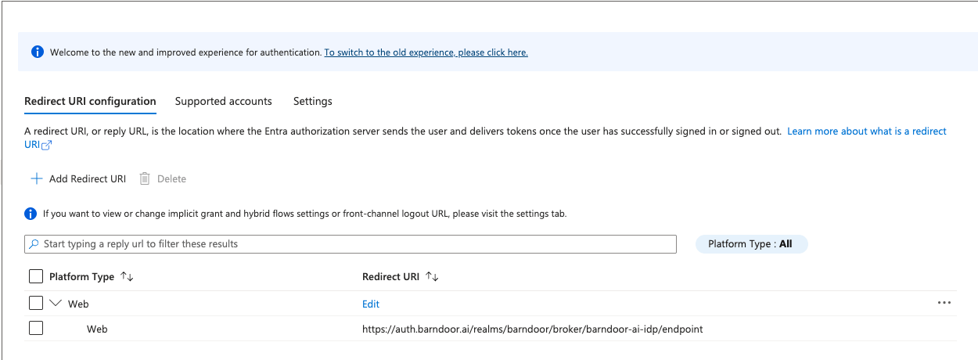This screenshot has width=978, height=360.
Task: Check the Web group row checkbox
Action: tap(36, 303)
